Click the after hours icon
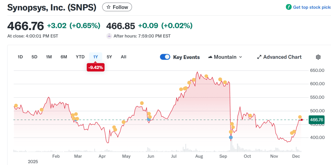Viewport: 331px width, 165px height. click(x=109, y=36)
